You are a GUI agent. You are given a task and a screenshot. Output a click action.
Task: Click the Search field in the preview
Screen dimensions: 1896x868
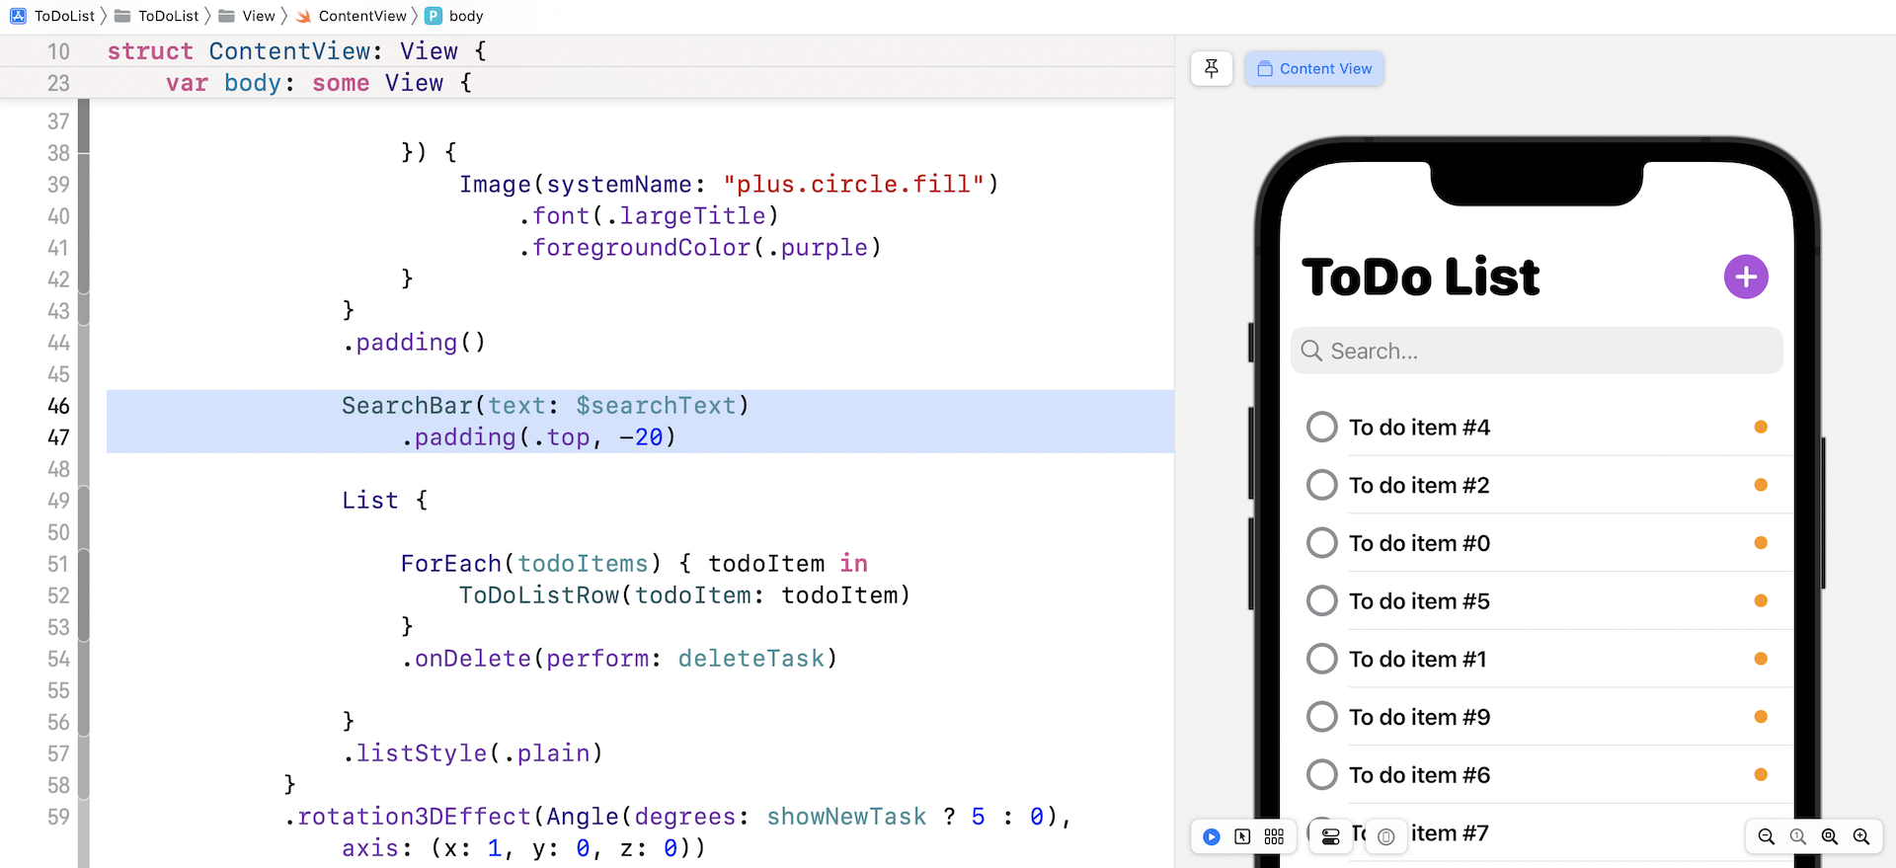(1537, 351)
